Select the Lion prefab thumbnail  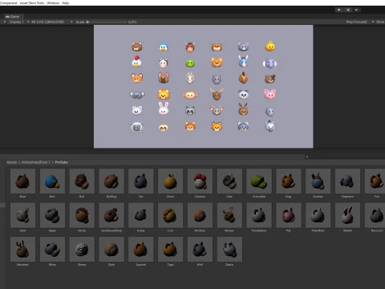tap(171, 215)
